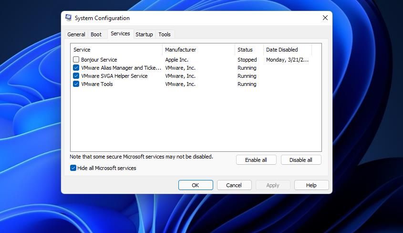Confirm with the OK button
Viewport: 403px width, 233px height.
pos(196,185)
